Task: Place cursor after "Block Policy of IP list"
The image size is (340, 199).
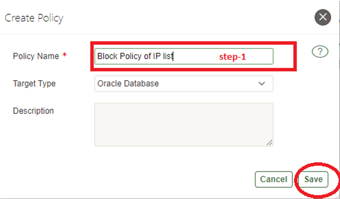Action: [173, 56]
